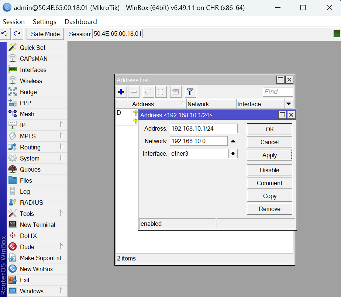
Task: Expand Windows submenu arrow
Action: 62,290
